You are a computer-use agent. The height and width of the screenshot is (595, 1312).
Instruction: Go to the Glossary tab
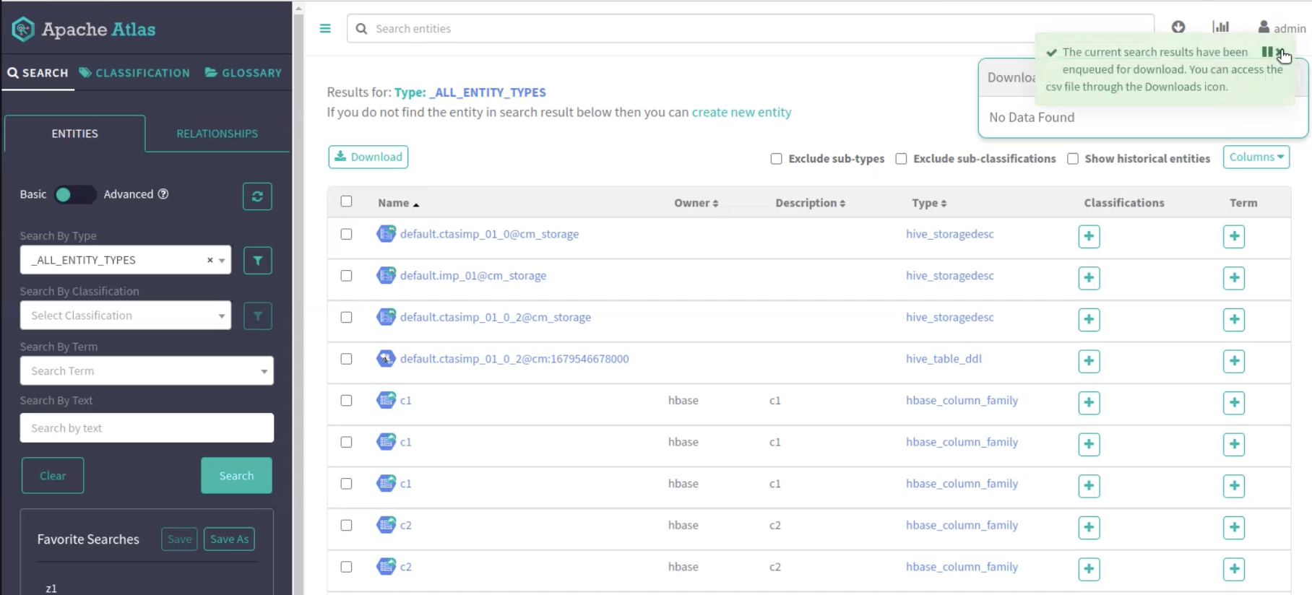click(243, 73)
